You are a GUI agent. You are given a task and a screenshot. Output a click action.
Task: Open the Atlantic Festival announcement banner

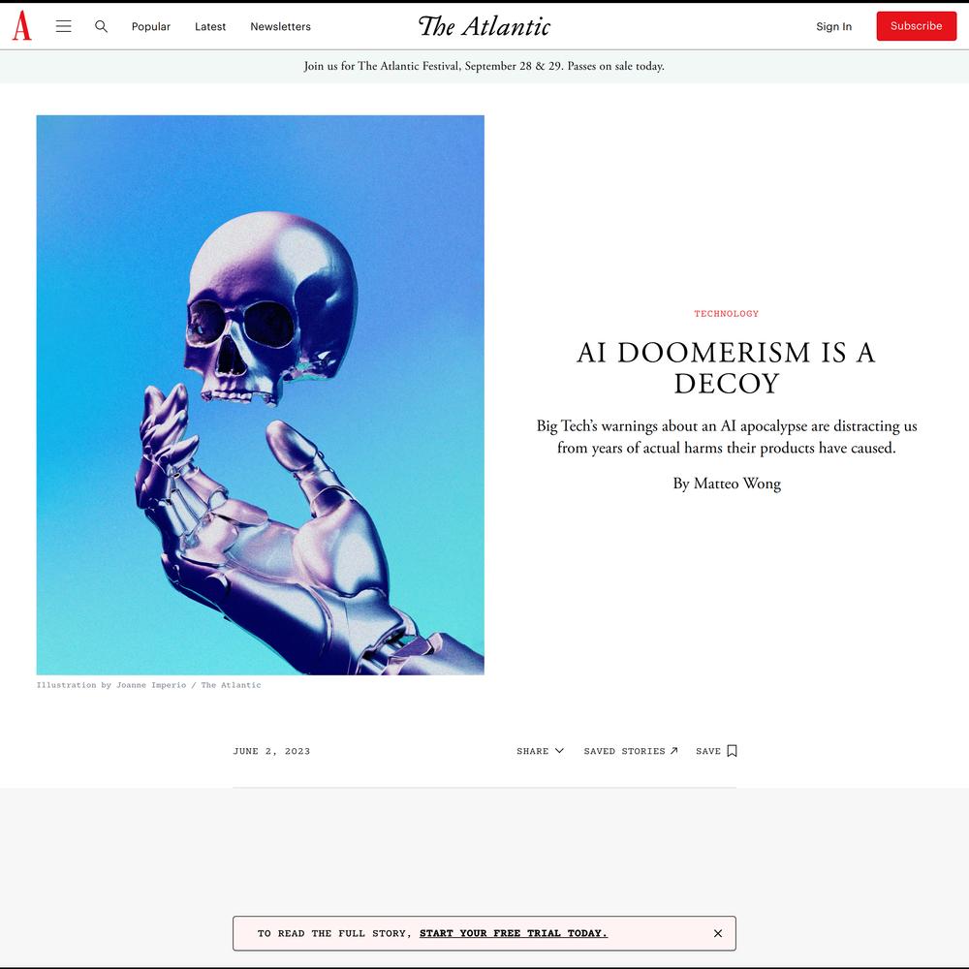[x=484, y=66]
